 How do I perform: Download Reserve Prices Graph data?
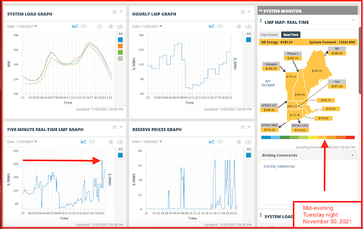(248, 142)
